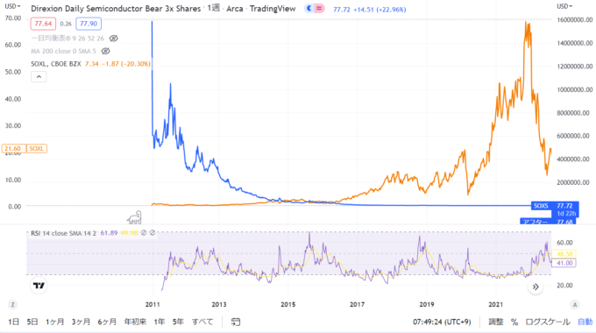Screen dimensions: 596x333
Task: Toggle 調整 adjustment option
Action: tap(496, 322)
